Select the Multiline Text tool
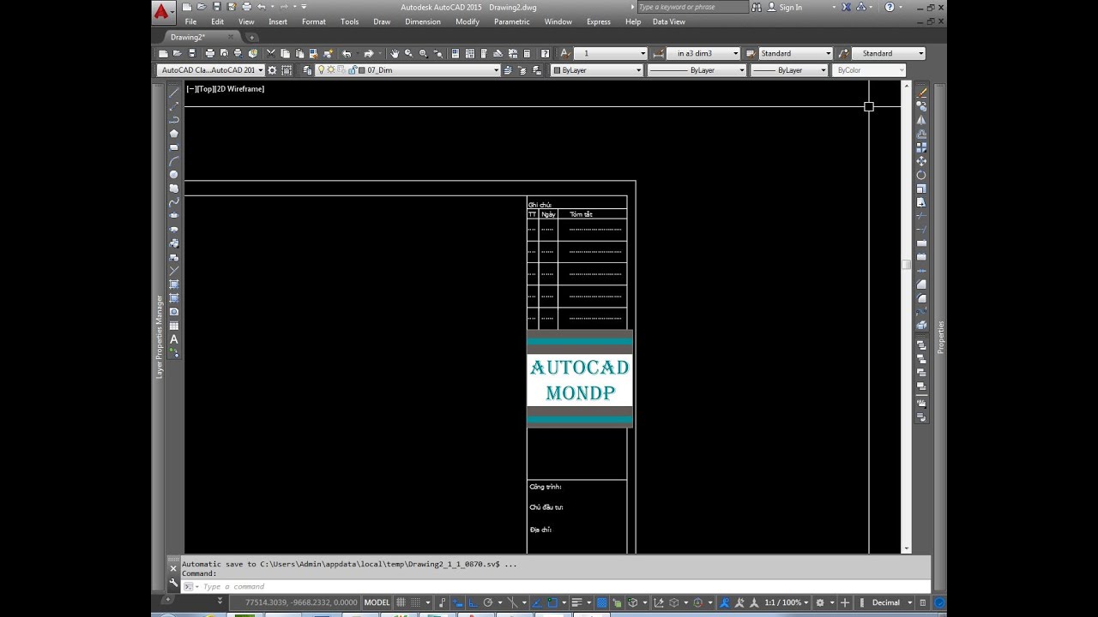Image resolution: width=1098 pixels, height=617 pixels. pos(174,339)
